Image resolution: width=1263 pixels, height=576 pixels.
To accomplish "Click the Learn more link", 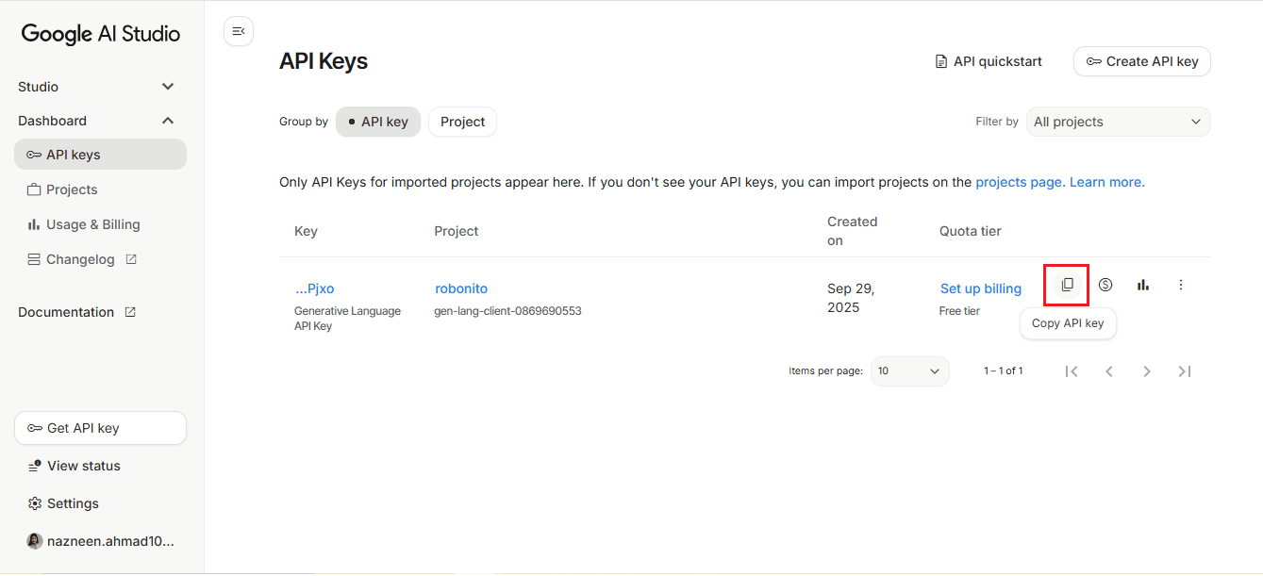I will click(x=1107, y=182).
